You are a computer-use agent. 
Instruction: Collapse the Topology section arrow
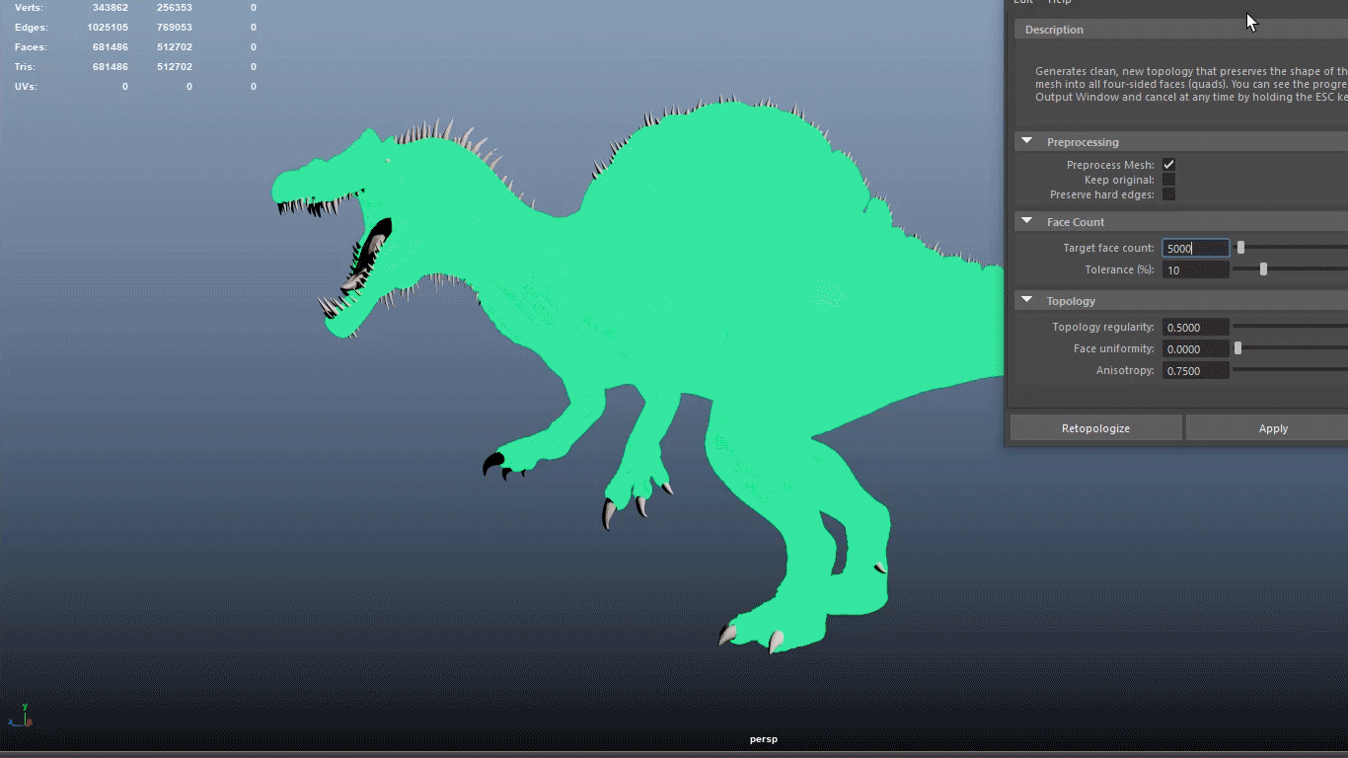tap(1027, 301)
